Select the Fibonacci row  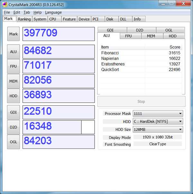[141, 53]
